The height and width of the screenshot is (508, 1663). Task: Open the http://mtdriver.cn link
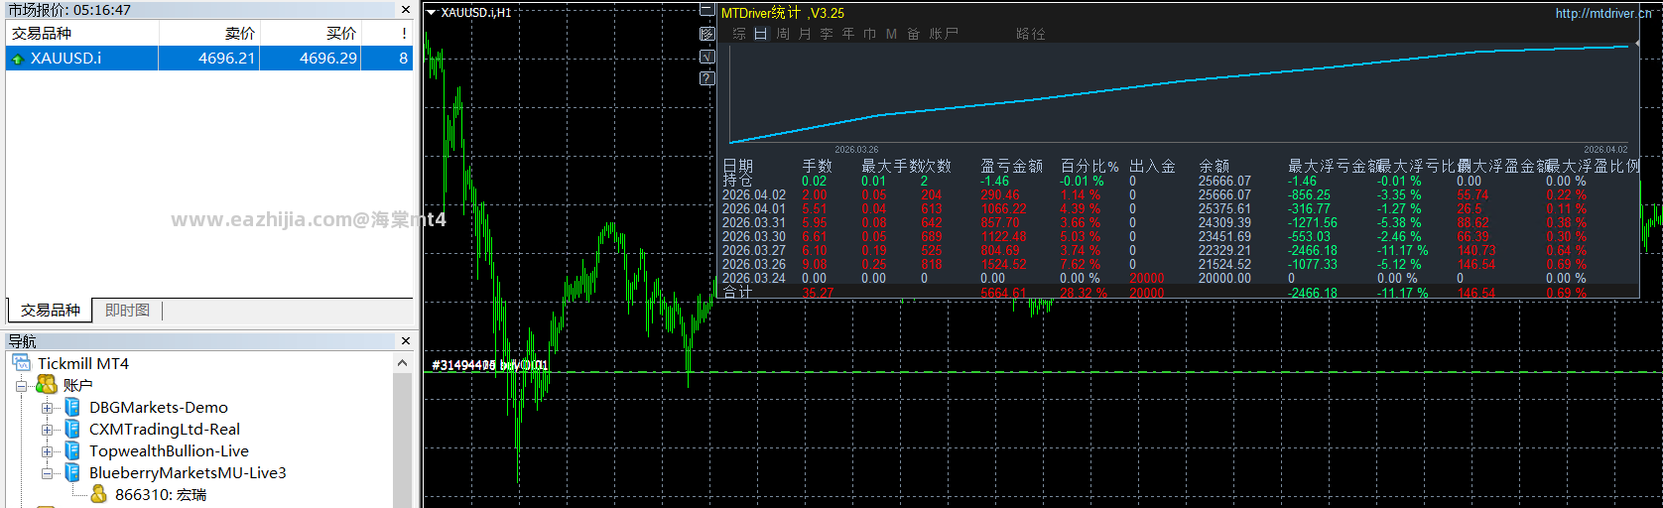[x=1603, y=13]
